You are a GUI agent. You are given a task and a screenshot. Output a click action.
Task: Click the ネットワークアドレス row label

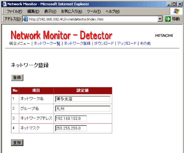[36, 118]
